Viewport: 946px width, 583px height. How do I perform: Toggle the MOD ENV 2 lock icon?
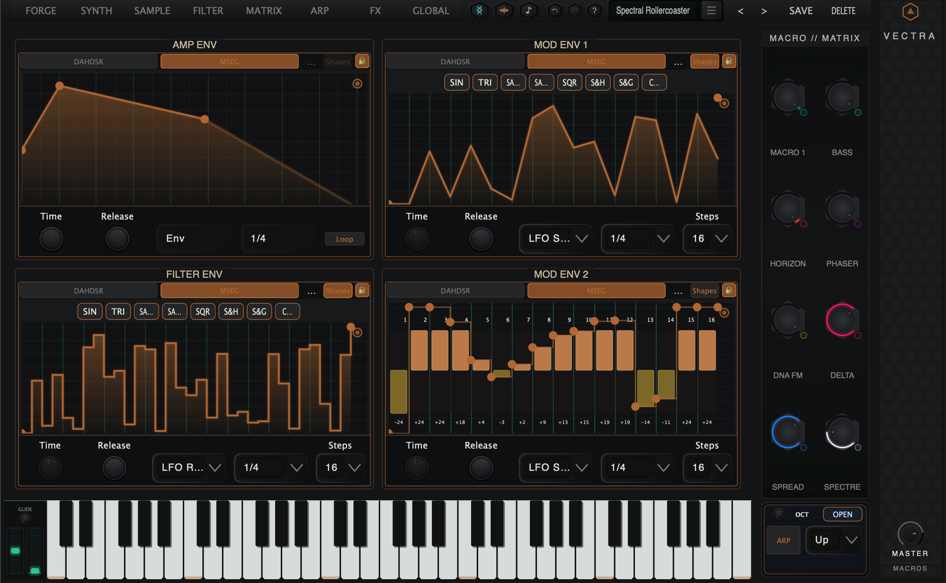(x=729, y=290)
